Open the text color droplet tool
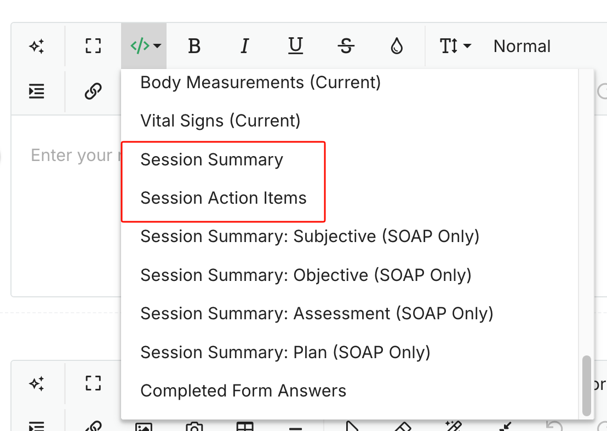The height and width of the screenshot is (431, 607). pyautogui.click(x=397, y=46)
